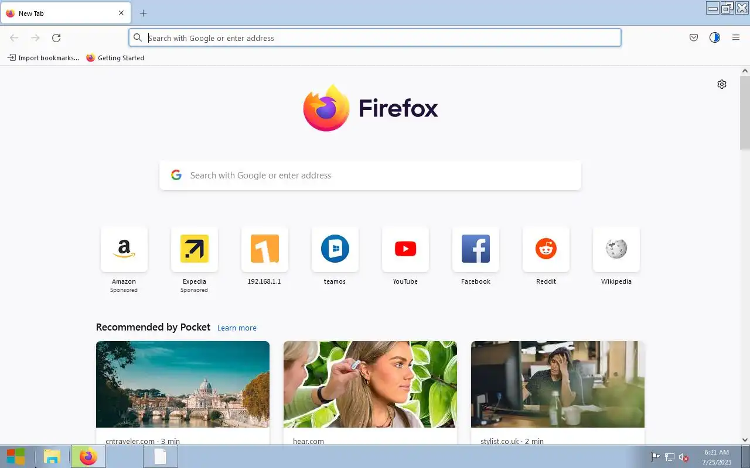The width and height of the screenshot is (750, 468).
Task: Click the blank document taskbar button
Action: (160, 456)
